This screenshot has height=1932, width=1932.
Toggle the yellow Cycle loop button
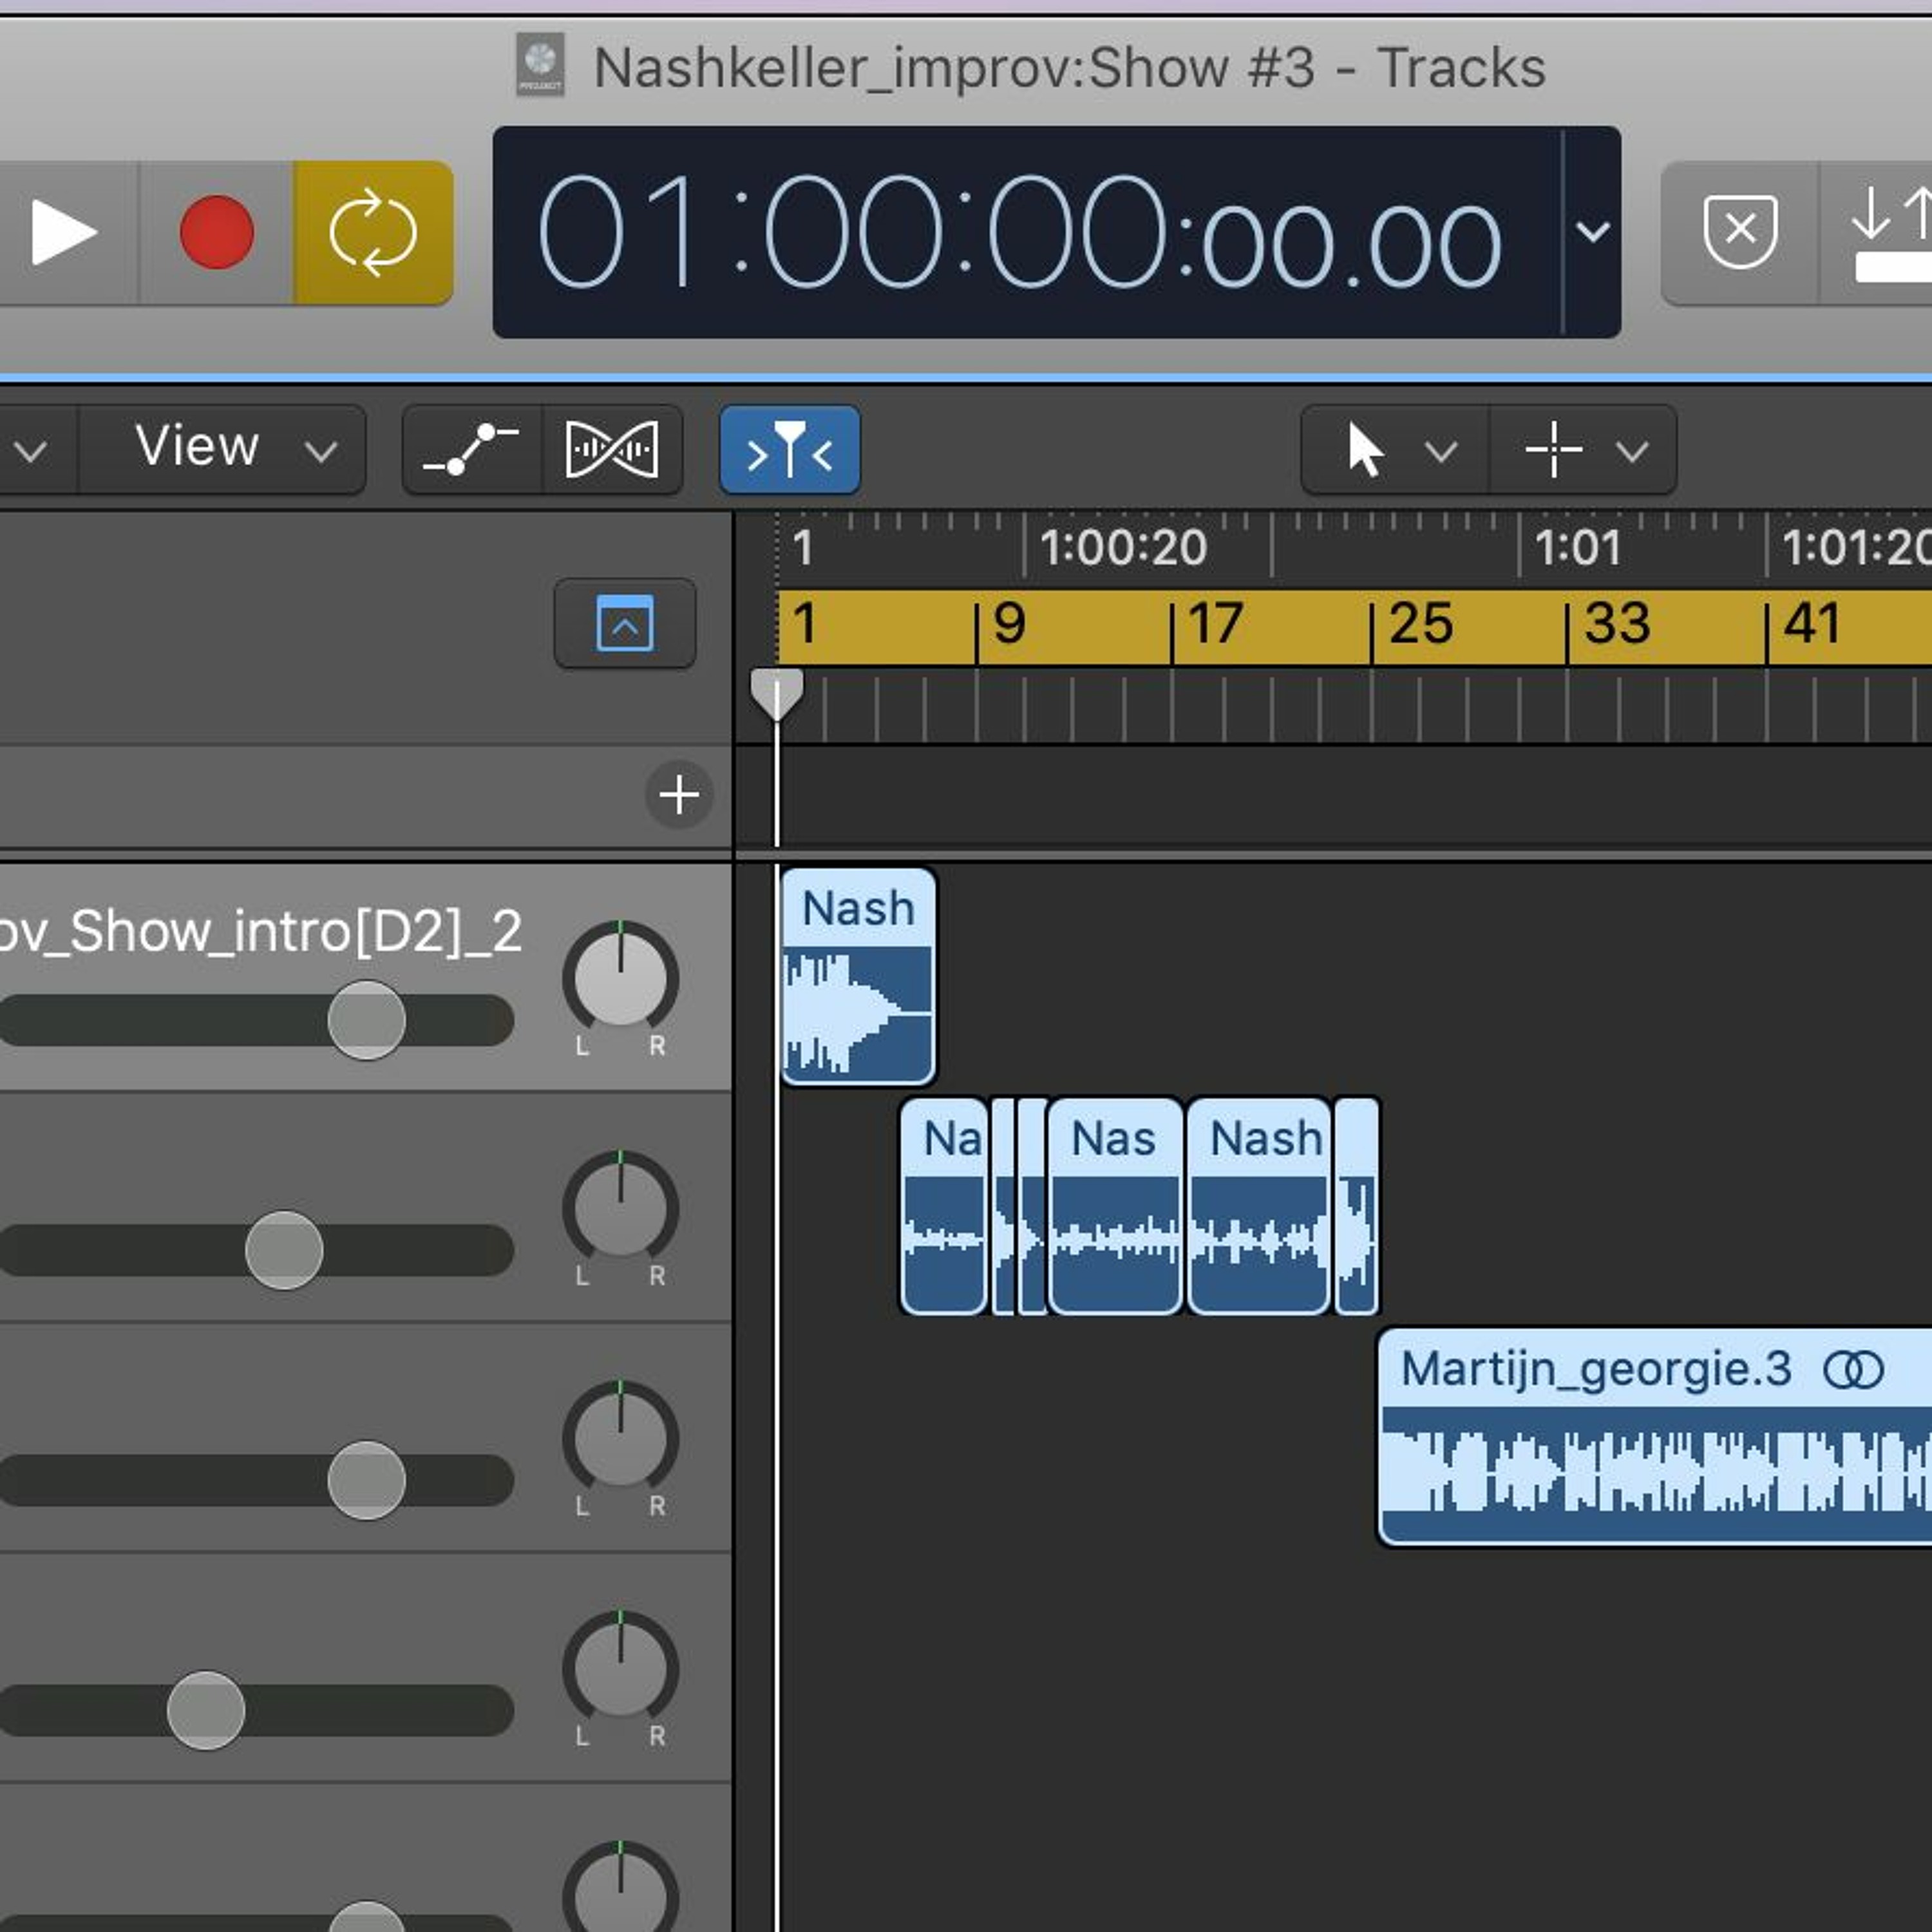coord(373,232)
